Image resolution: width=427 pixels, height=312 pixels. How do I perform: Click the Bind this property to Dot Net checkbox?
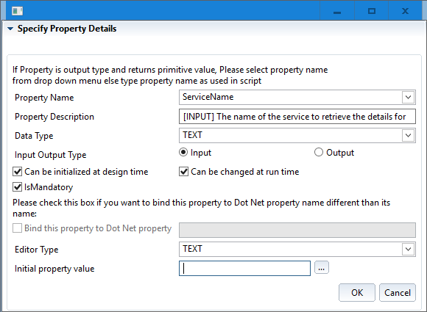click(x=18, y=228)
